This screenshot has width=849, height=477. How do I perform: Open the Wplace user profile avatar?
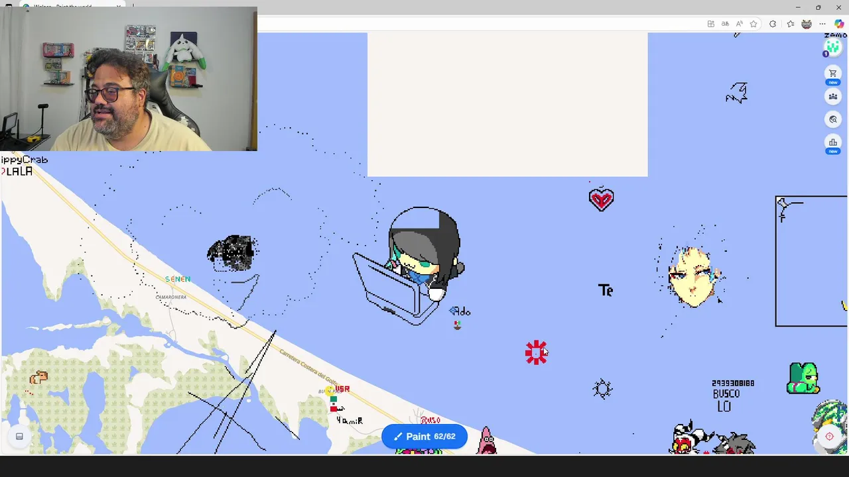[x=832, y=48]
